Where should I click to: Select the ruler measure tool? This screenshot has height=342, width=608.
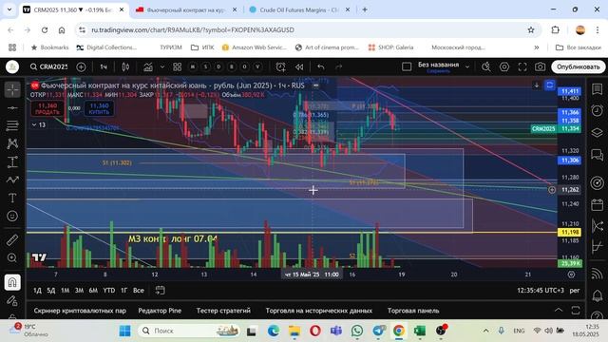[x=12, y=240]
